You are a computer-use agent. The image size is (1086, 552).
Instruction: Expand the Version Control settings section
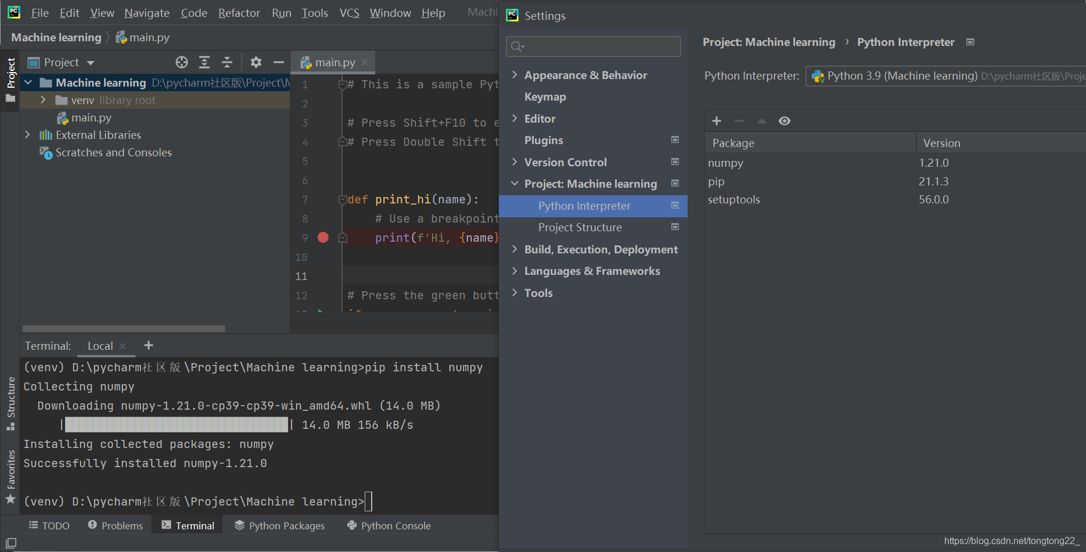point(515,162)
